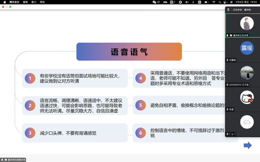Screen dimensions: 260x162
Task: Click the battery status icon
Action: tap(206, 2)
